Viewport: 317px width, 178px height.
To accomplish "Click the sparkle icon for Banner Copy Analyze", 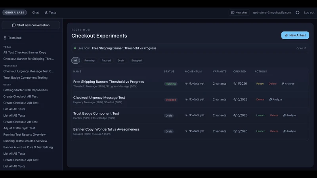I will pyautogui.click(x=284, y=131).
